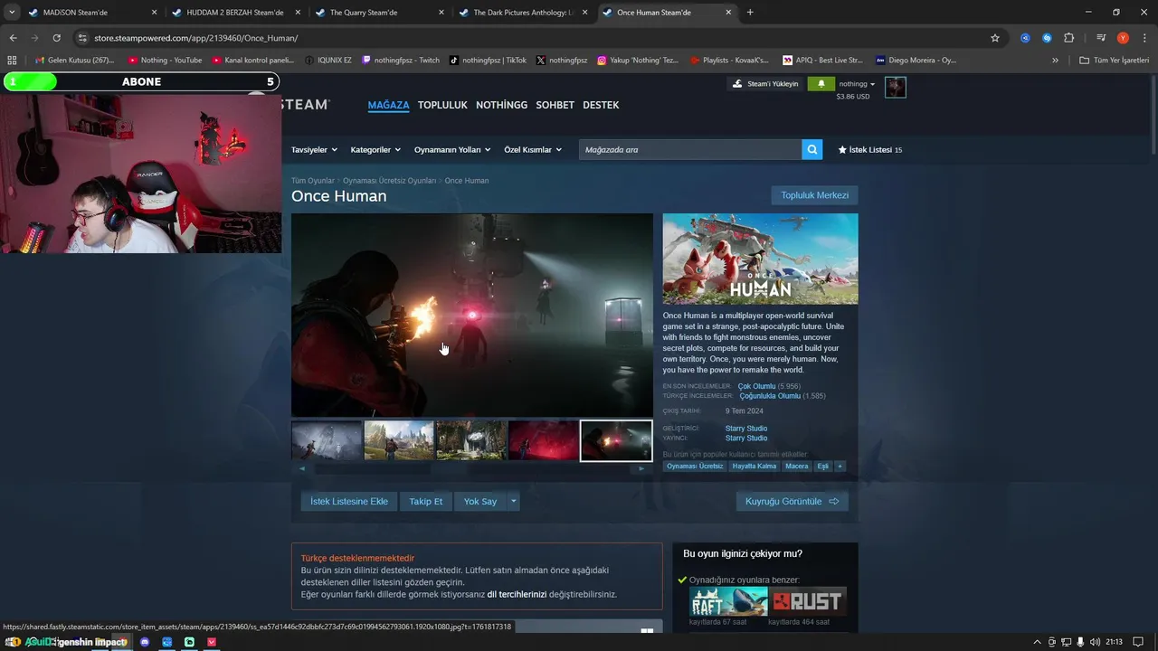Open the nothingg account dropdown
The width and height of the screenshot is (1158, 651).
pos(858,84)
